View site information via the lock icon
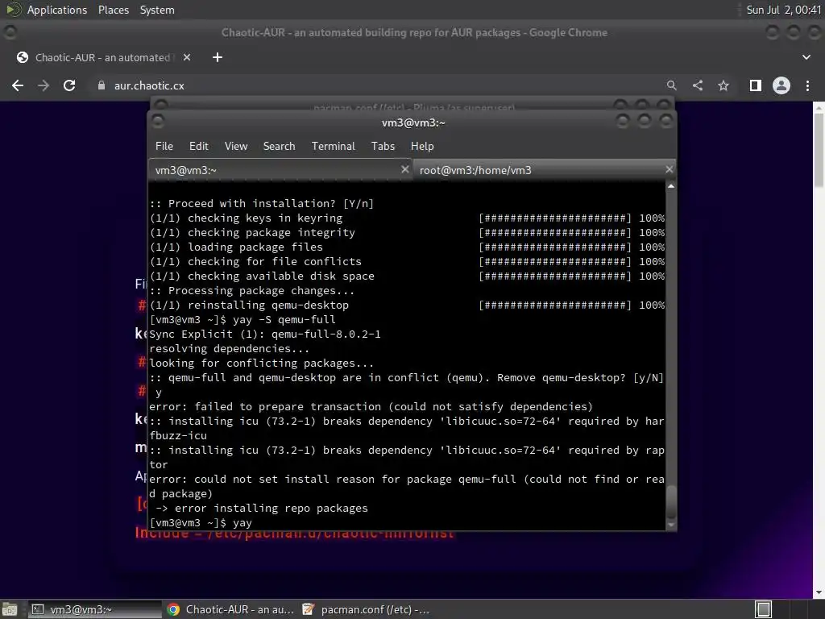 (102, 85)
